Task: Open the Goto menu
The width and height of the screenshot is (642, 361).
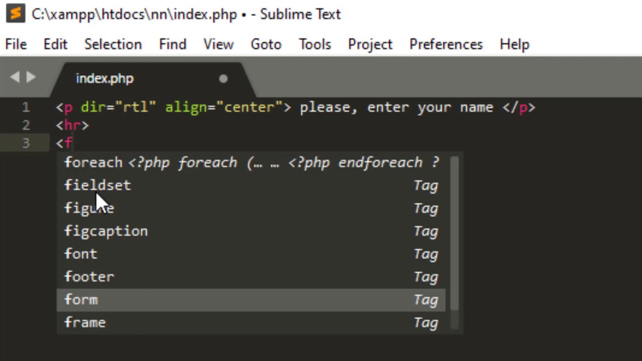Action: coord(266,44)
